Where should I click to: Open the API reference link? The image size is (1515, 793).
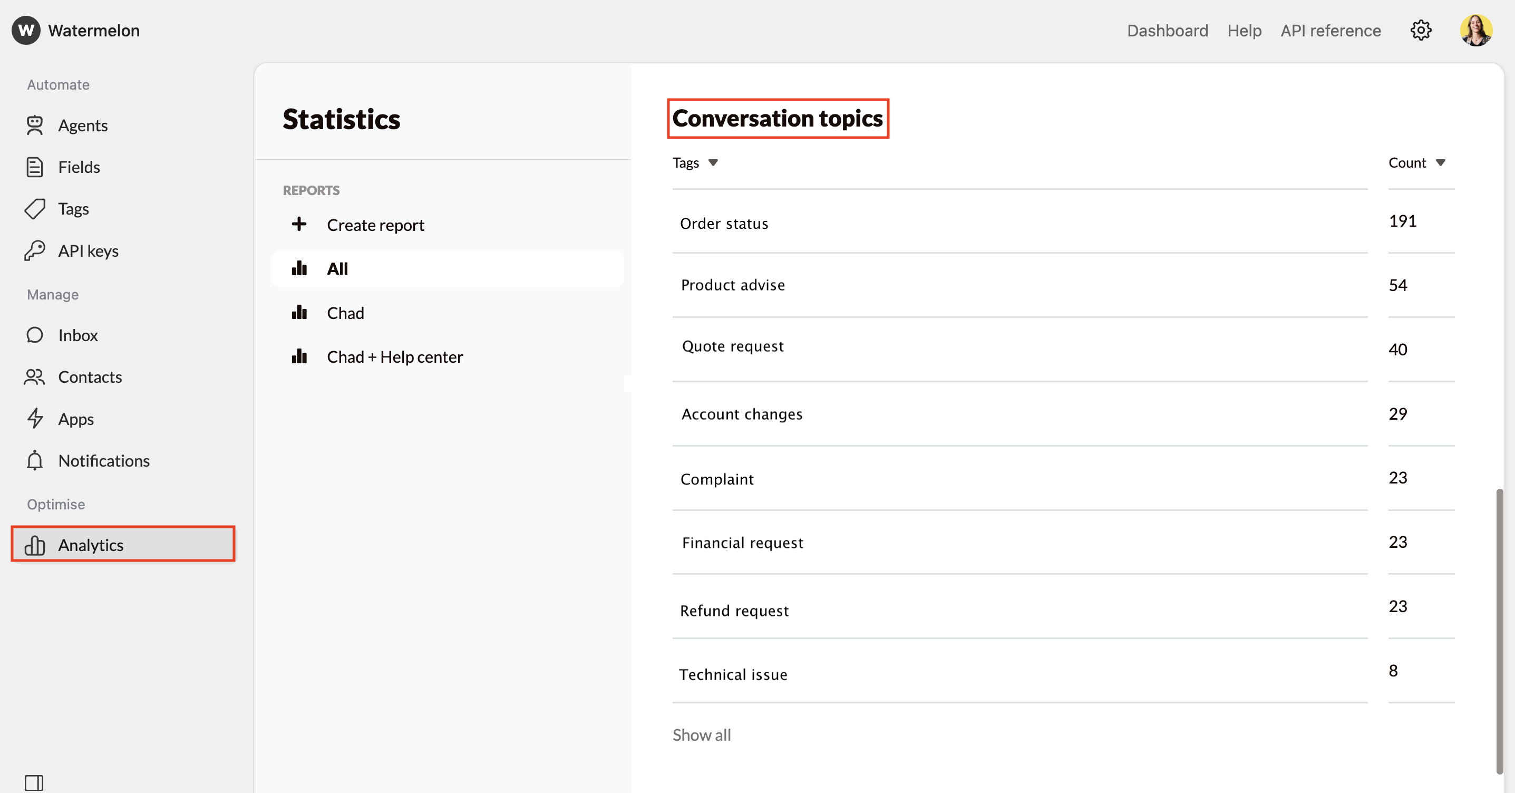click(1331, 31)
